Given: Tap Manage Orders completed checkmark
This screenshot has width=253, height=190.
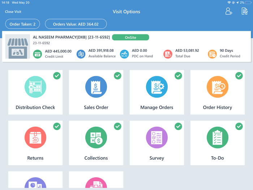Looking at the screenshot, I should [x=178, y=76].
